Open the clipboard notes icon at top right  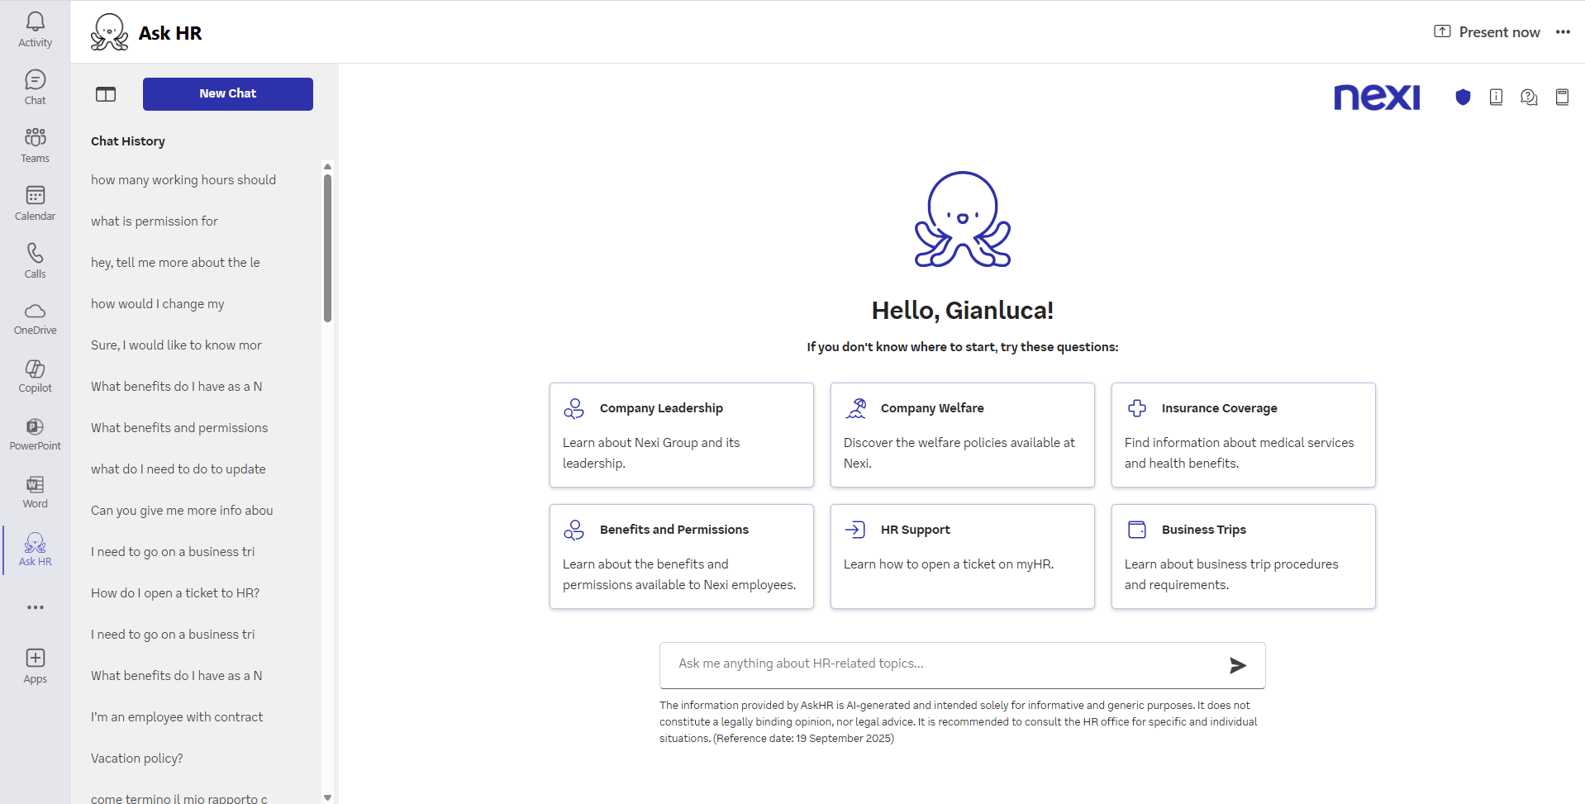point(1562,98)
